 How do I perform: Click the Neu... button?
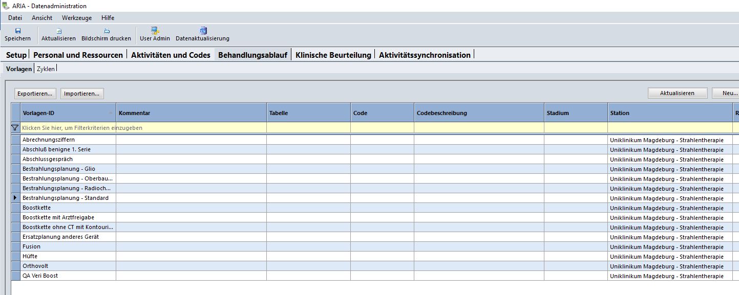click(727, 93)
